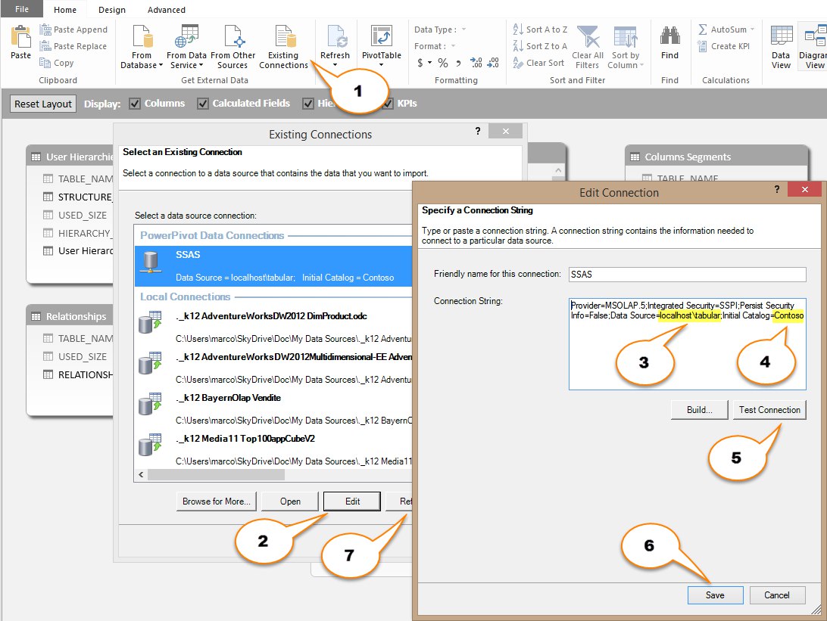Switch to the Design ribbon tab

(x=112, y=10)
